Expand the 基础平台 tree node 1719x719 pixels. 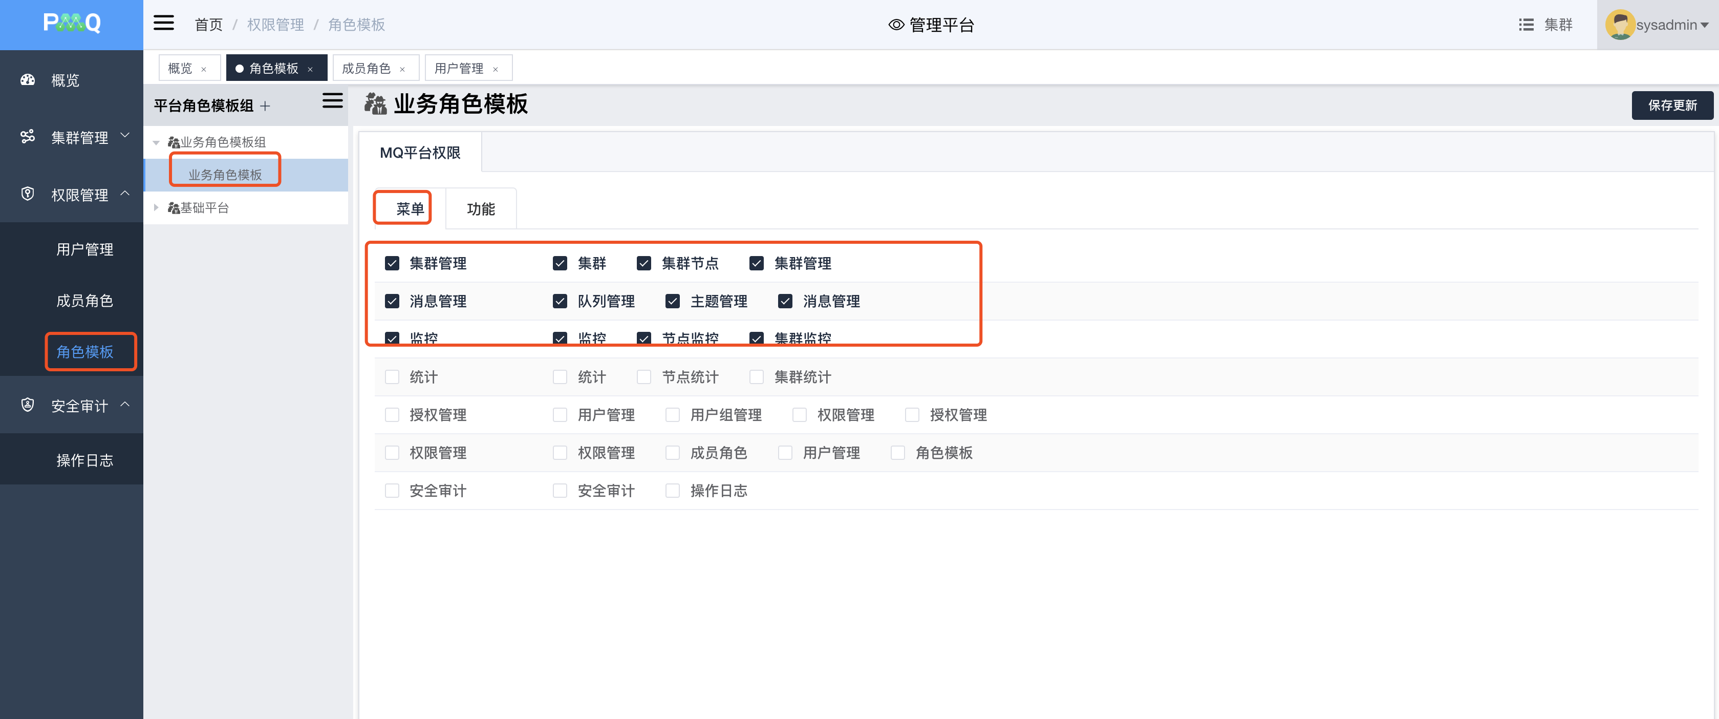(x=156, y=207)
